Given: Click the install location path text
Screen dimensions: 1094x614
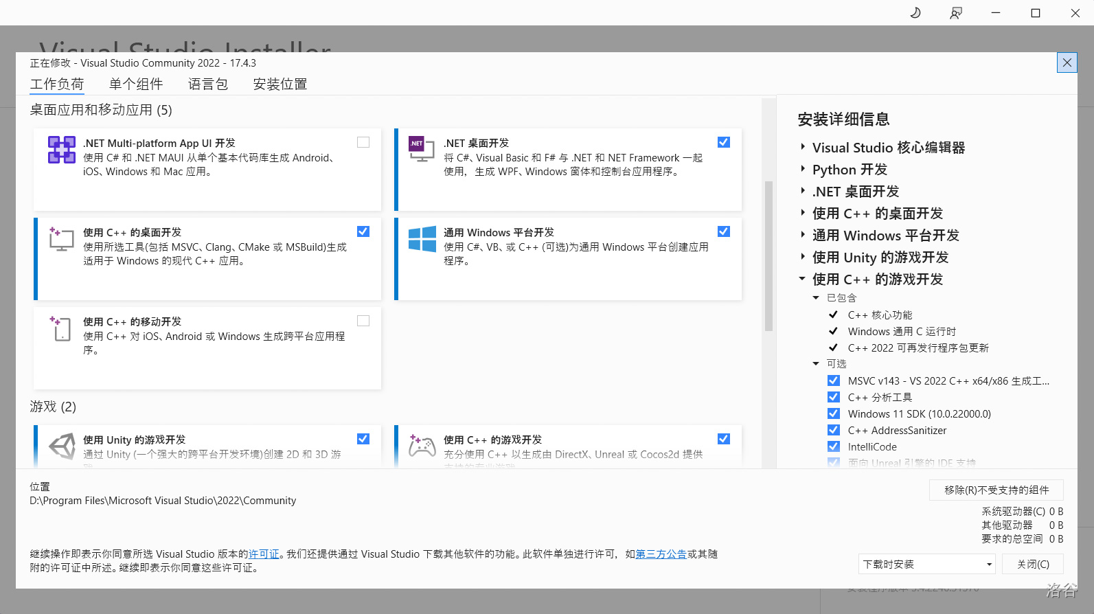Looking at the screenshot, I should [x=163, y=501].
